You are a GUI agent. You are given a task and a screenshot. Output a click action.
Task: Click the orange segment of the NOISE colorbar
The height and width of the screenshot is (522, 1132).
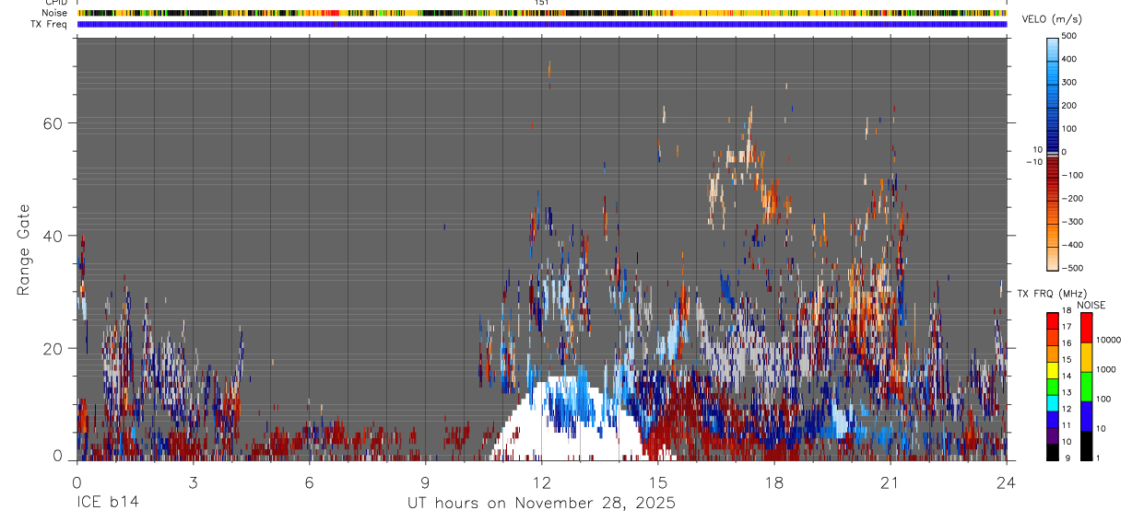tap(1085, 356)
